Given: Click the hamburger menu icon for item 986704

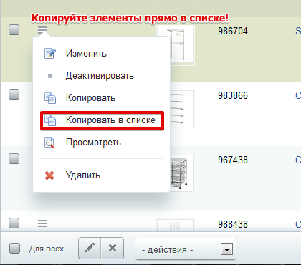Looking at the screenshot, I should [x=42, y=30].
